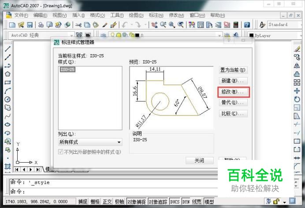The image size is (305, 208).
Task: Click the Help question mark icon
Action: (247, 25)
